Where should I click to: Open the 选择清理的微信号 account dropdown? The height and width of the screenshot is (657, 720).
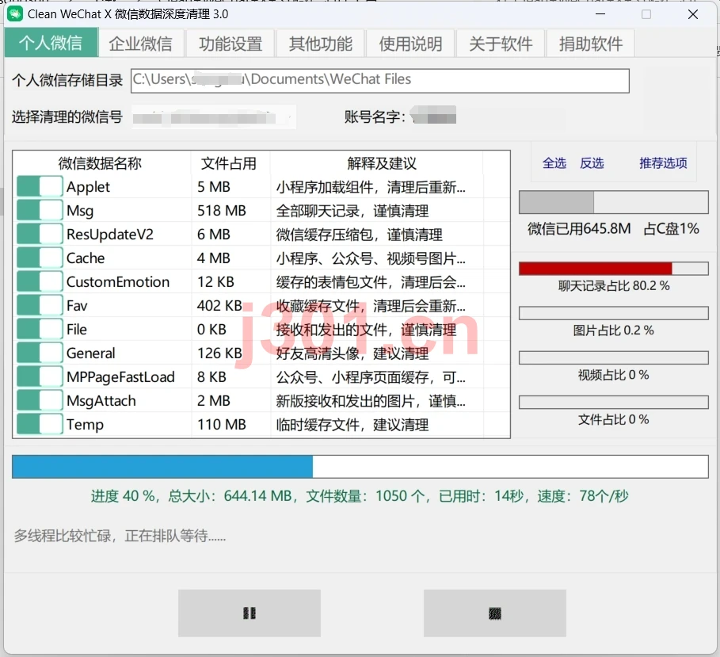[214, 117]
